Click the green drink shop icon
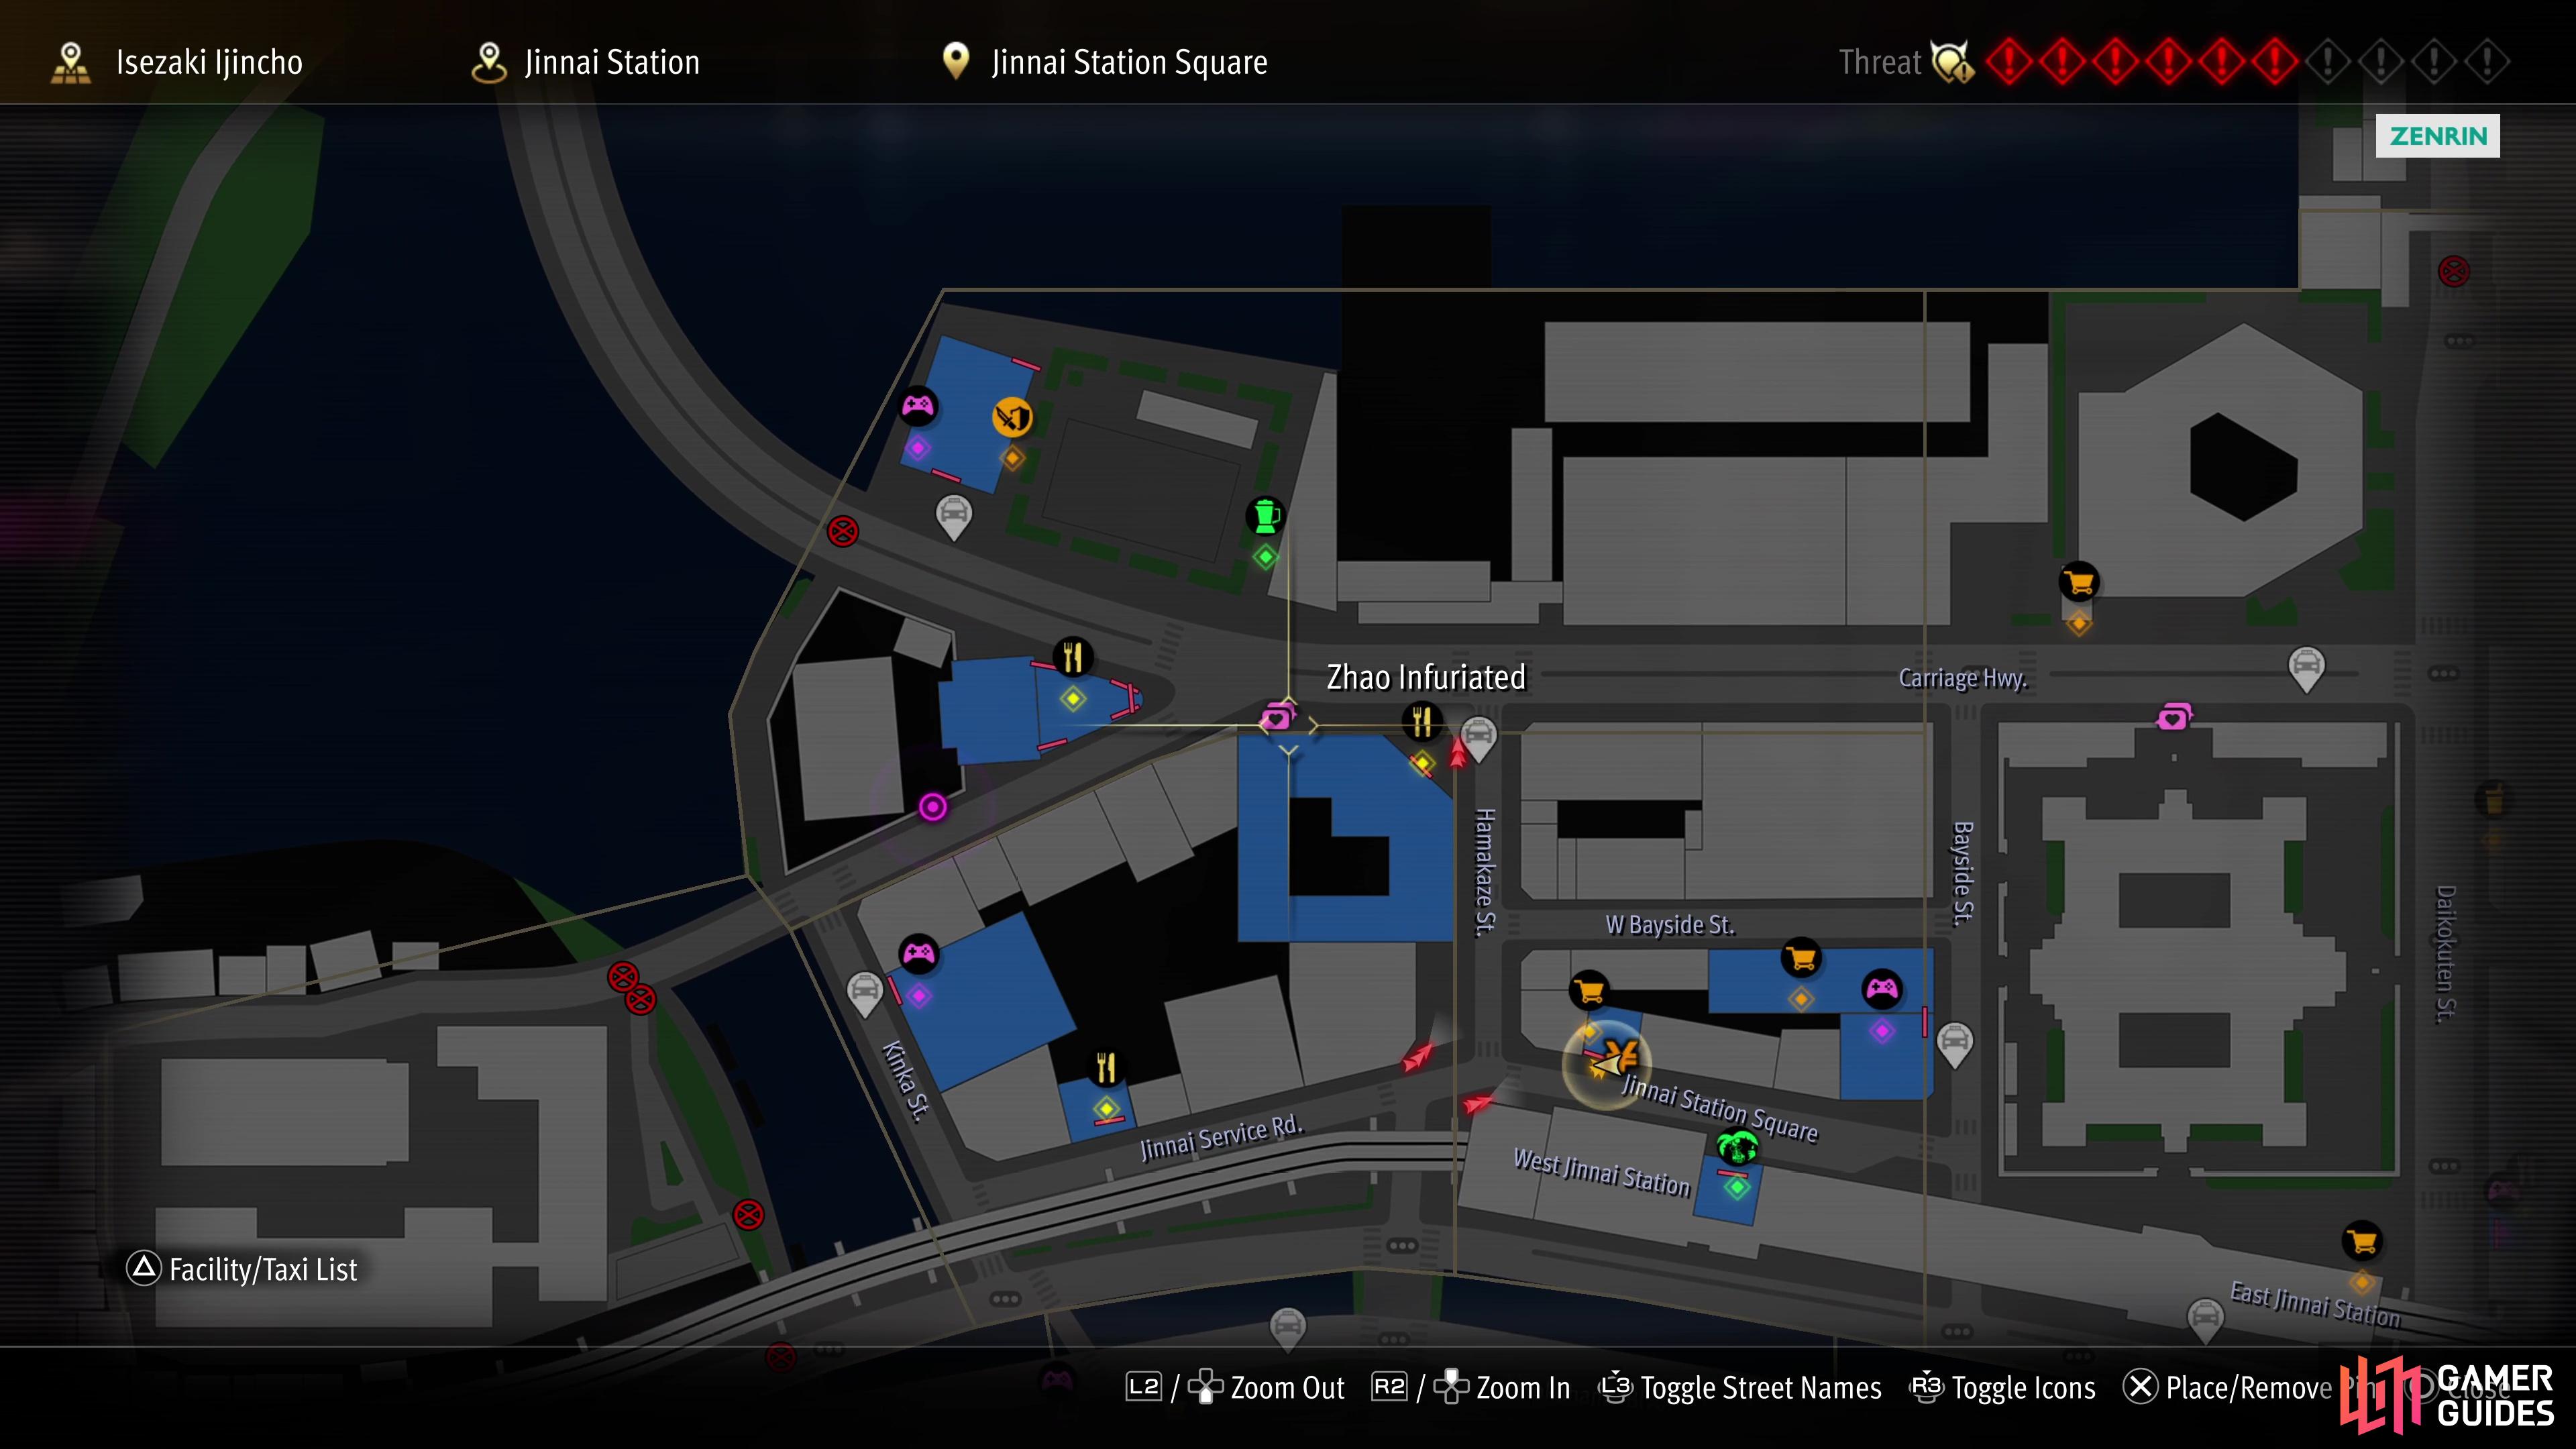This screenshot has width=2576, height=1449. 1265,516
